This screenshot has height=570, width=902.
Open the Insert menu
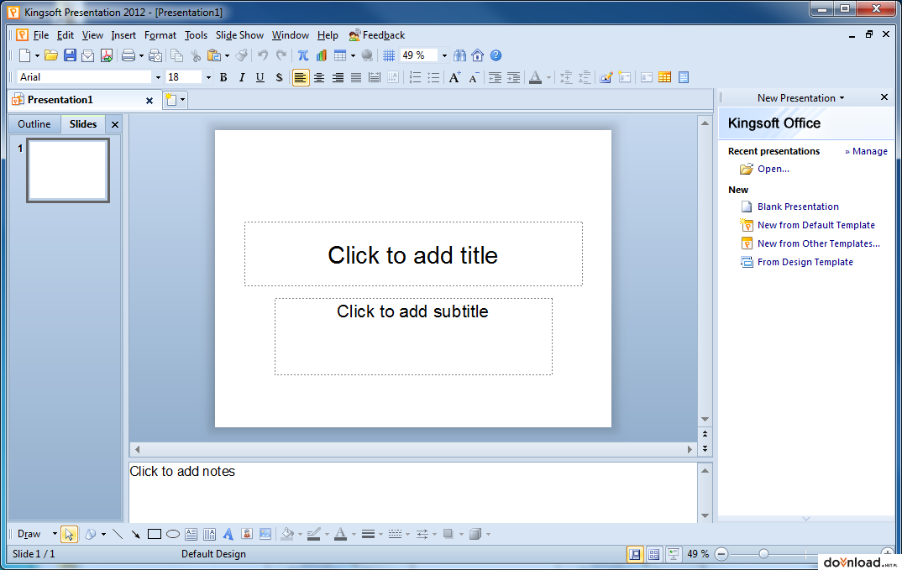click(123, 35)
